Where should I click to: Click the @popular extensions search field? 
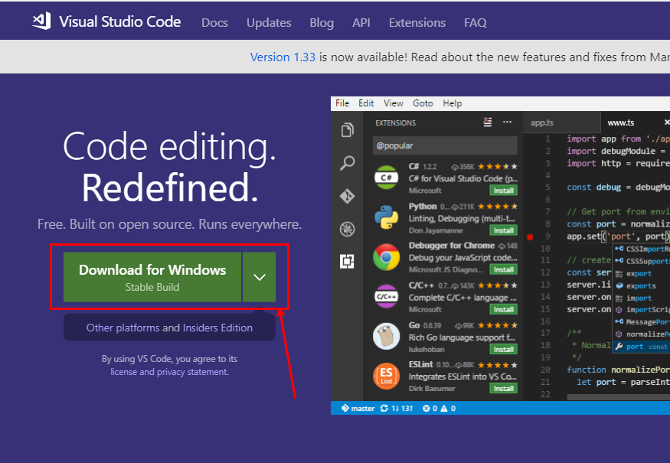[445, 145]
